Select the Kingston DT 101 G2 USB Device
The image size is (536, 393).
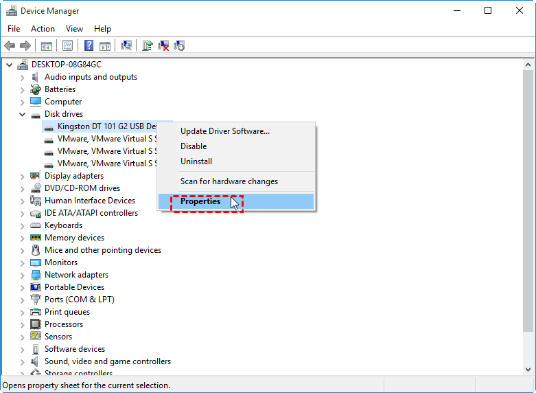pos(107,126)
